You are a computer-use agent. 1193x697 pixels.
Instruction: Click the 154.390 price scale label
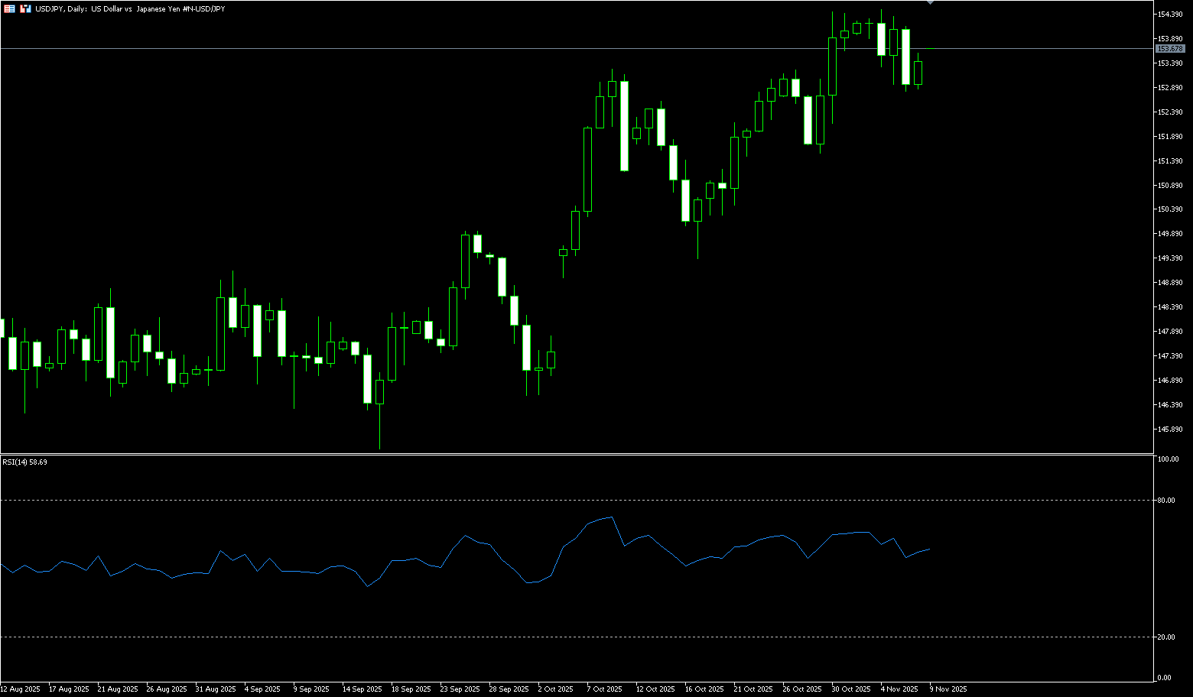[x=1170, y=15]
